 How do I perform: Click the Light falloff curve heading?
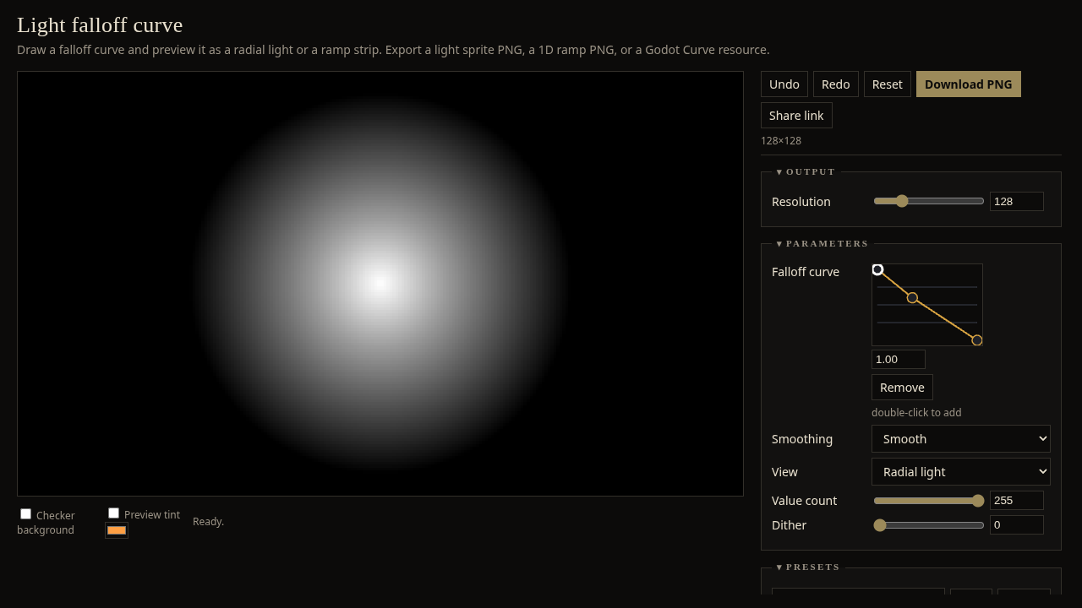100,25
